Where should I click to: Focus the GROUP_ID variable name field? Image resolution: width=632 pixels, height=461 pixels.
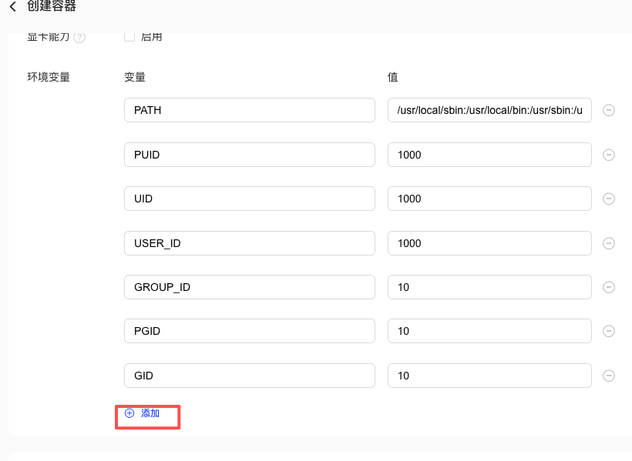(249, 287)
